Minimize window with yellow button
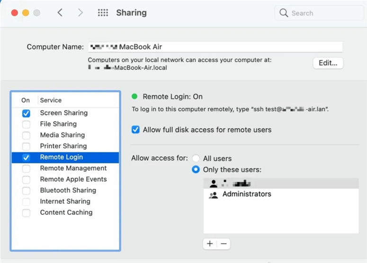This screenshot has height=263, width=367. click(x=26, y=13)
